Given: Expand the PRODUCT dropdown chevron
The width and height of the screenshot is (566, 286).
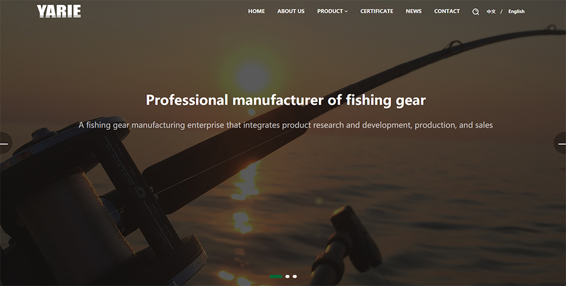Looking at the screenshot, I should pyautogui.click(x=346, y=11).
